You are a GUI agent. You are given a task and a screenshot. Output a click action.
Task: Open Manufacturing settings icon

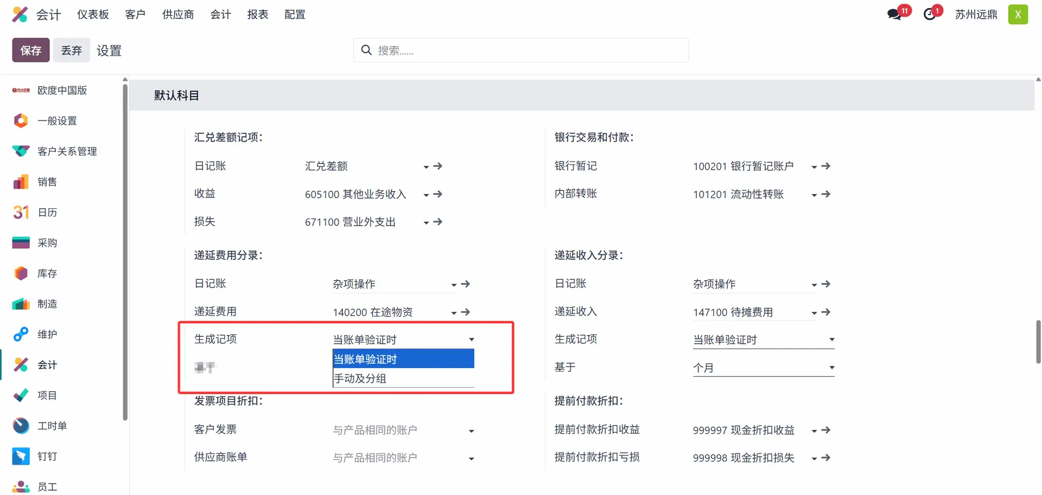tap(21, 304)
